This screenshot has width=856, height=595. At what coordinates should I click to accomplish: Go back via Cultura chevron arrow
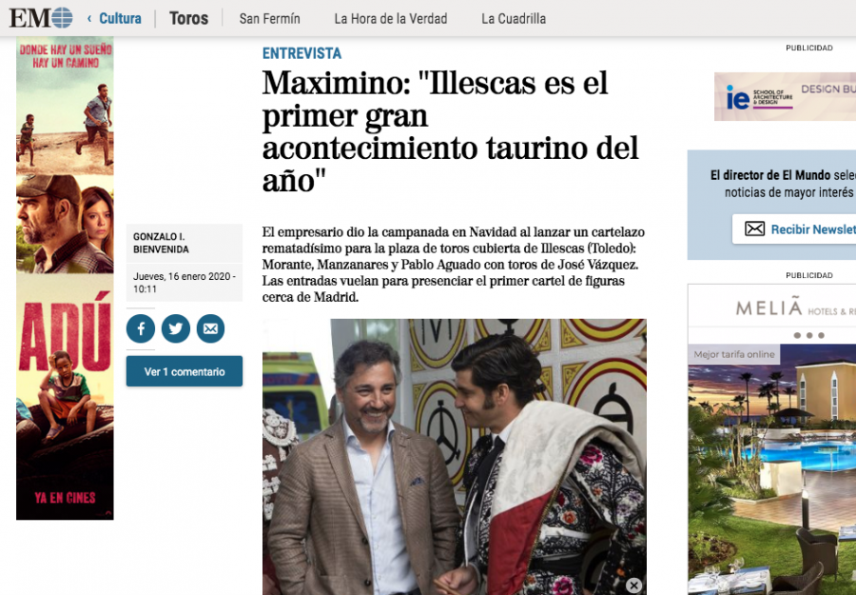pos(89,19)
